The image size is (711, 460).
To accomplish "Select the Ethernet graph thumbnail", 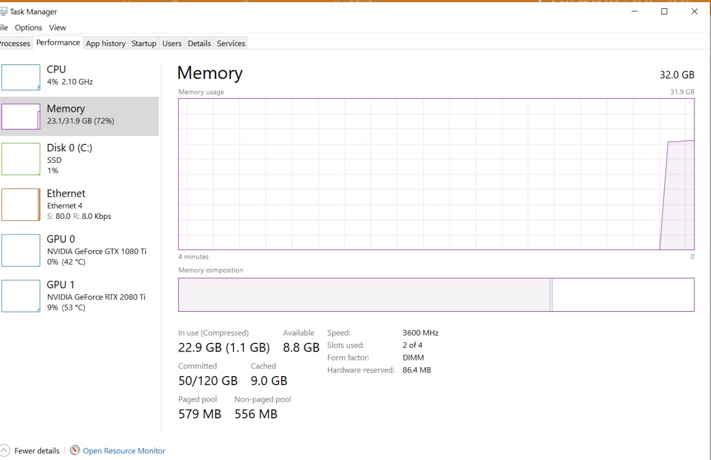I will [x=21, y=204].
